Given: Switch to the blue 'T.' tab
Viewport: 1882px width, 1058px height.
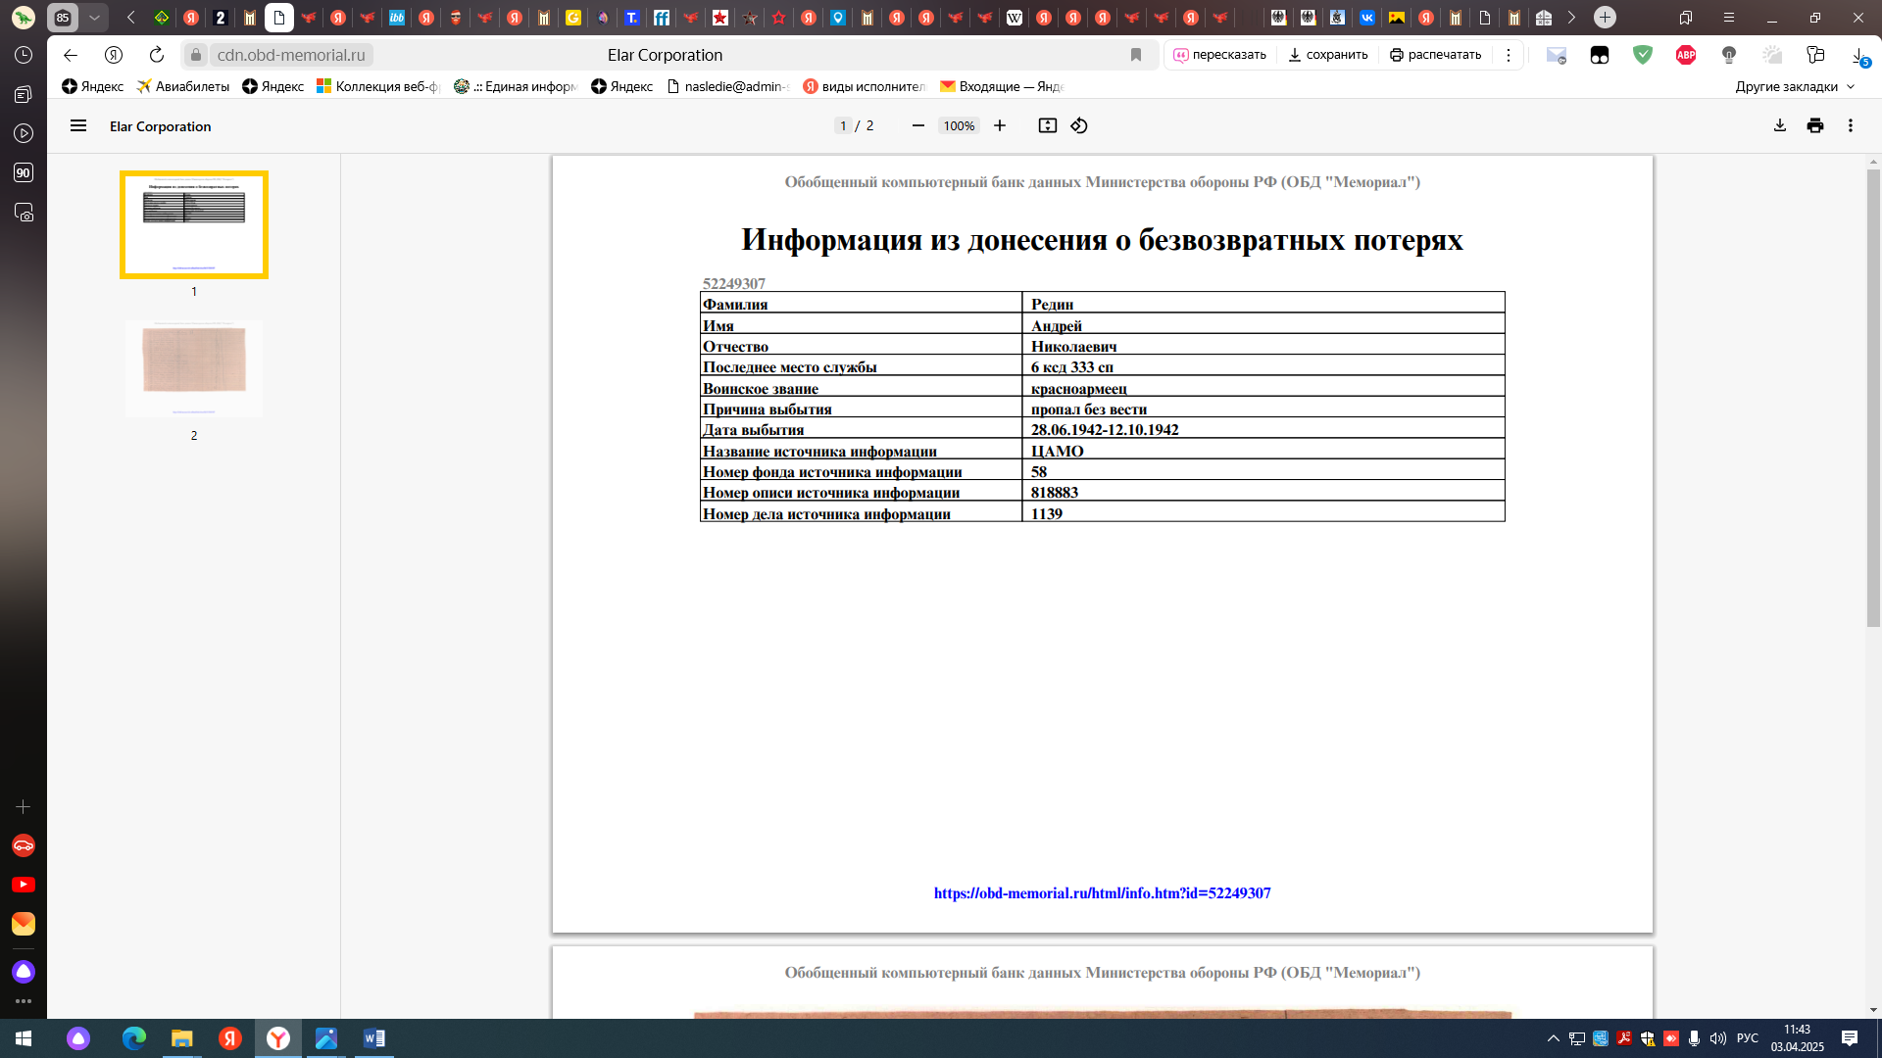Looking at the screenshot, I should coord(632,18).
